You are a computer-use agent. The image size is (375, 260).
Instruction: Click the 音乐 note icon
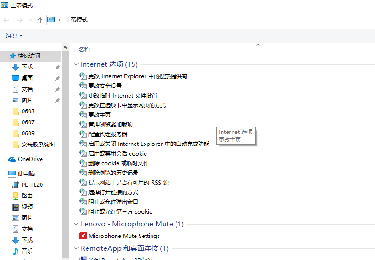tap(16, 251)
